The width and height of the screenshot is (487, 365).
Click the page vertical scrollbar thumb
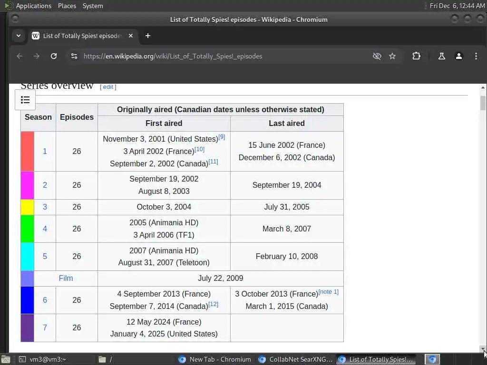point(483,103)
